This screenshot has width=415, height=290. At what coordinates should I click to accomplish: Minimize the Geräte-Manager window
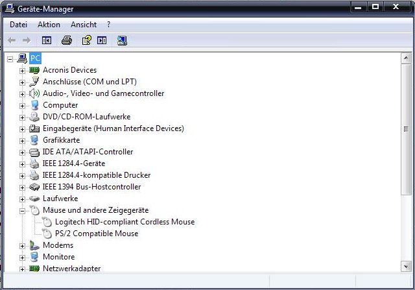358,7
